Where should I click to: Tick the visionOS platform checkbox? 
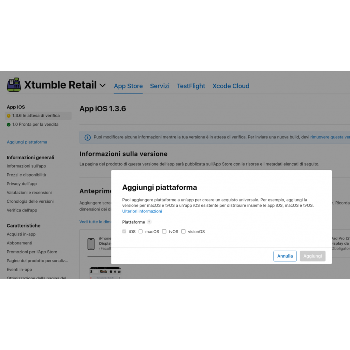coord(183,232)
